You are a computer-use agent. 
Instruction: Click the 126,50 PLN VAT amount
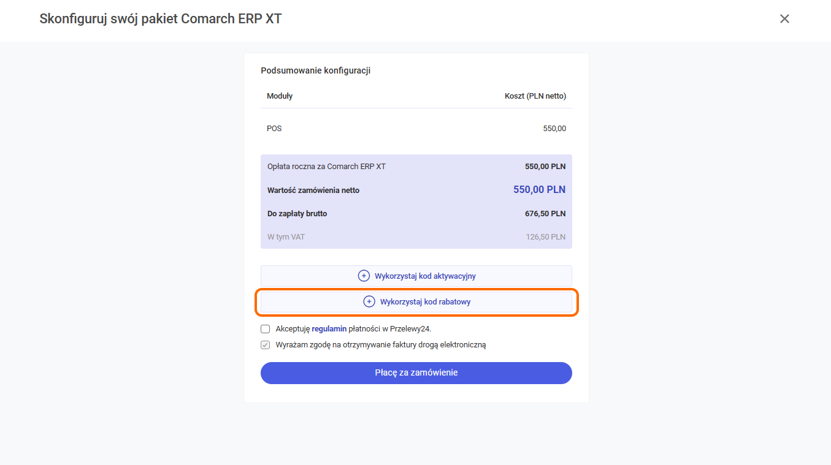point(545,237)
